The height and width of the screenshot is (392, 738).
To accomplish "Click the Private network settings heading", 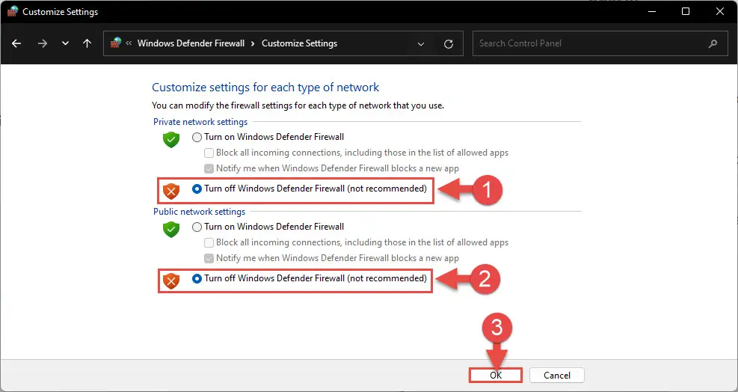I will [x=200, y=122].
